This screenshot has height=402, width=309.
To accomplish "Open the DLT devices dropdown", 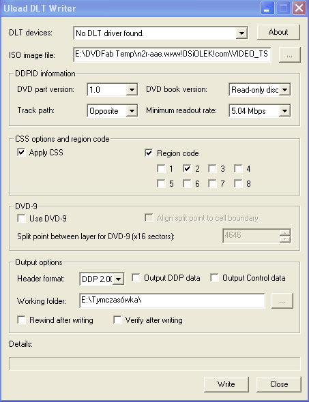I will click(x=241, y=33).
